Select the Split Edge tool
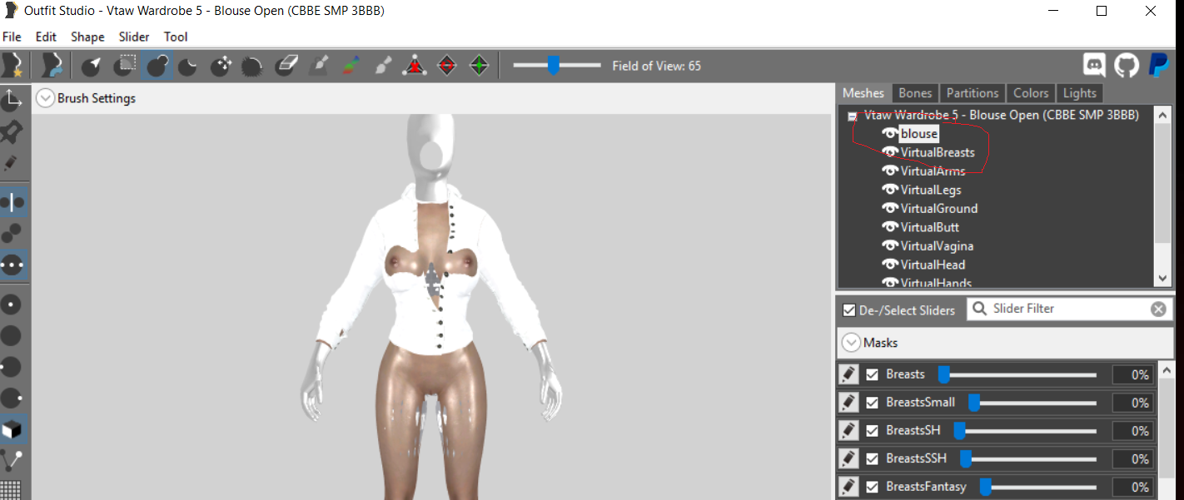This screenshot has height=500, width=1184. (x=479, y=65)
